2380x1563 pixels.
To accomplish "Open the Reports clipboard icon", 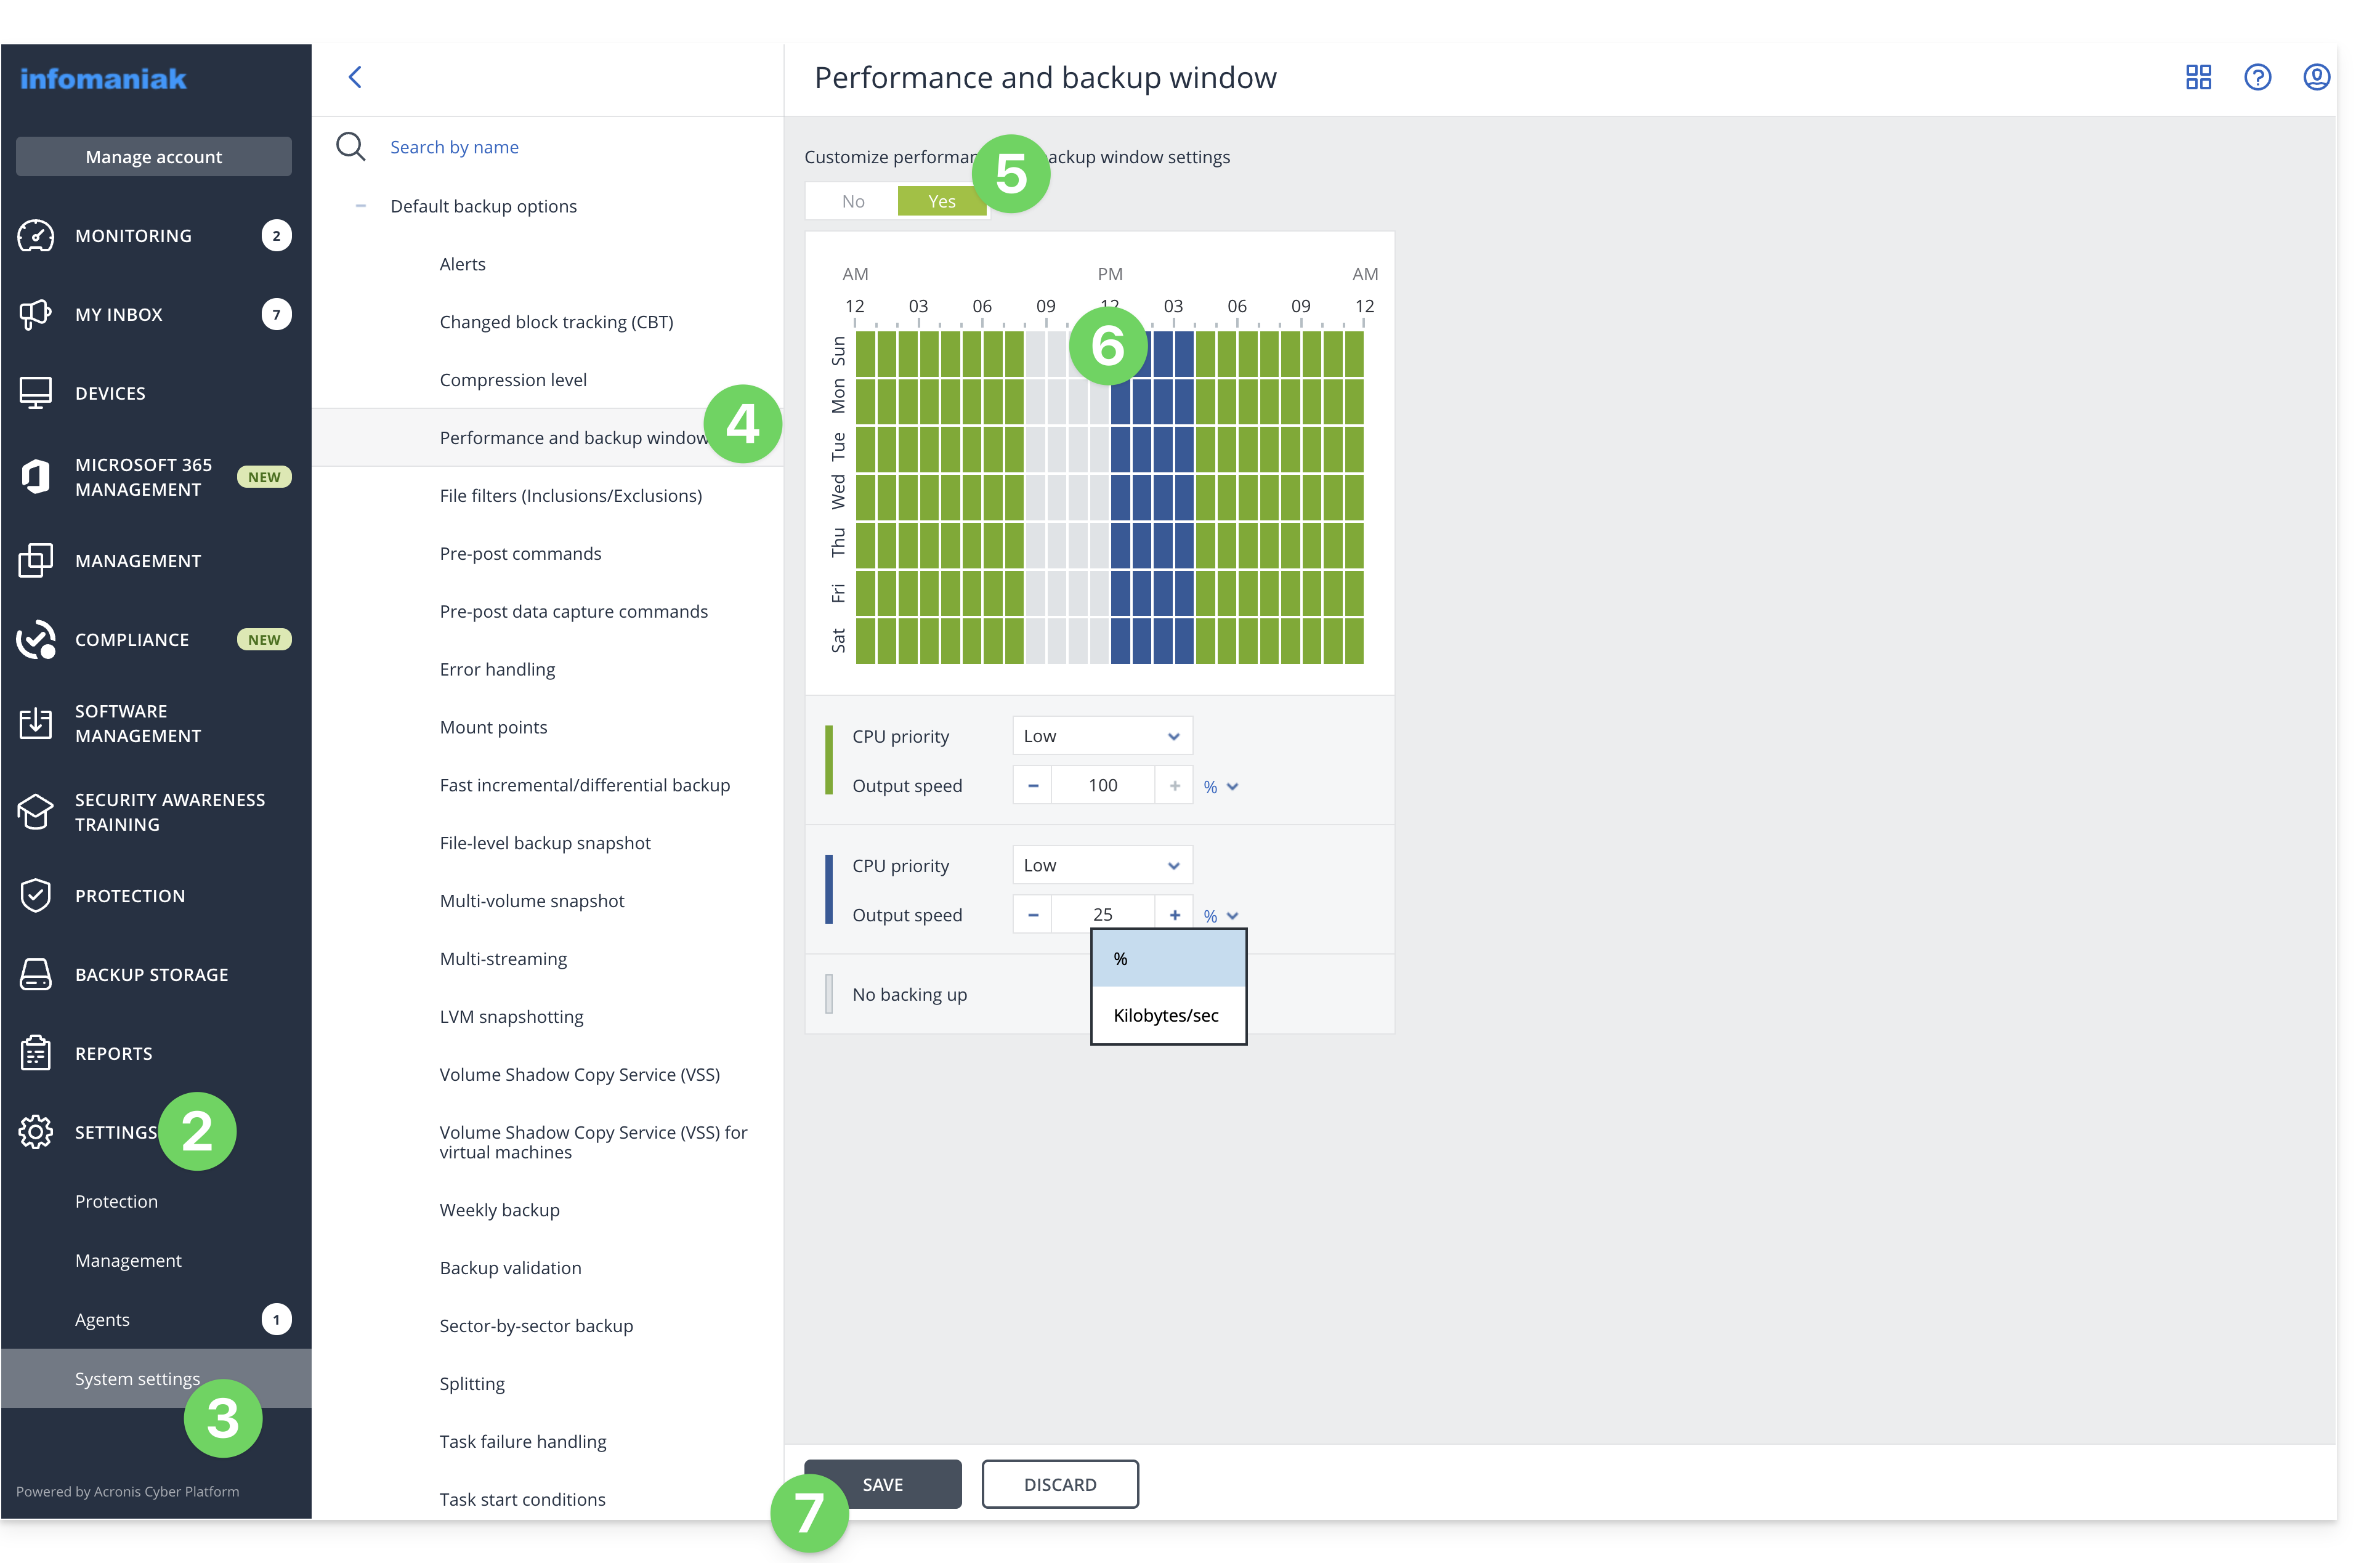I will pos(36,1053).
